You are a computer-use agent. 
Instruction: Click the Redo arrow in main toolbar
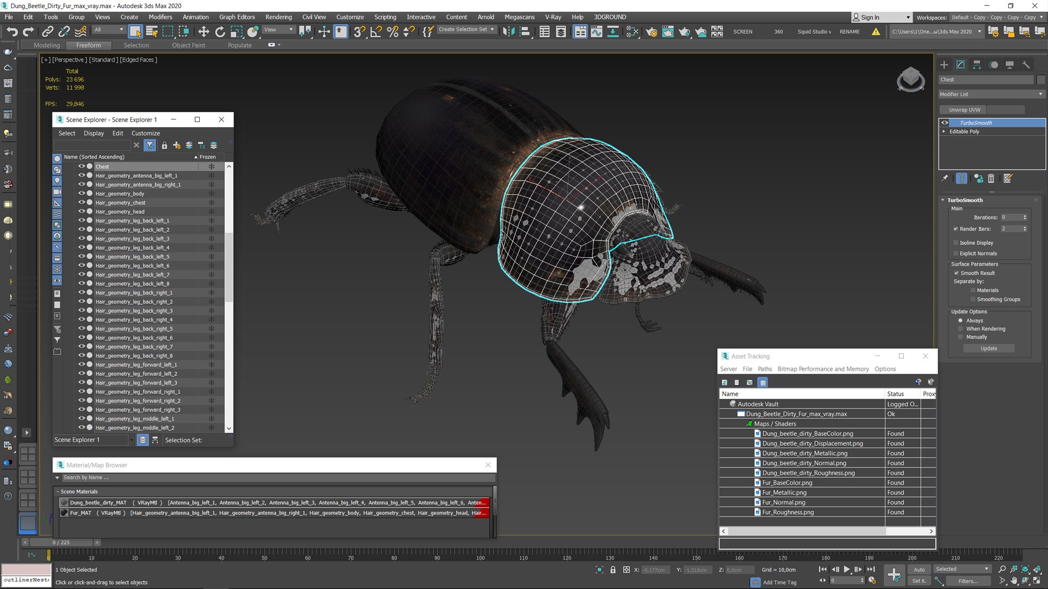(28, 32)
